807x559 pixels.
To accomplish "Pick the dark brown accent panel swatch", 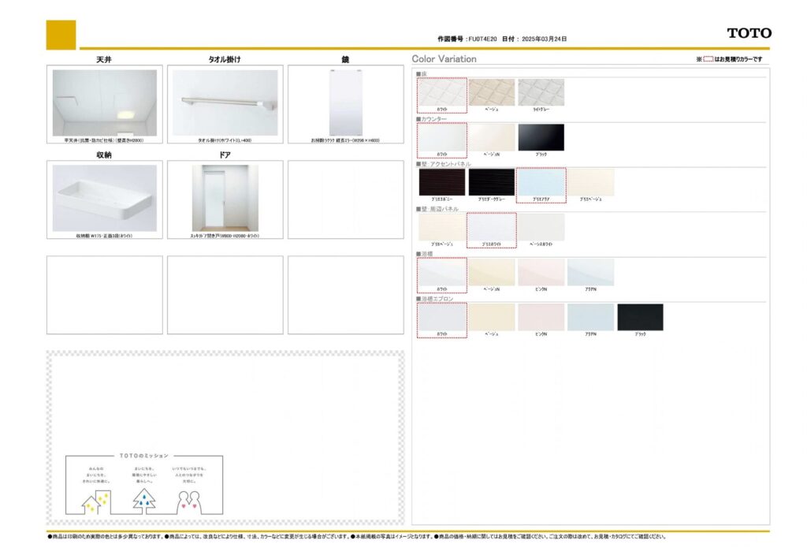I will click(x=442, y=182).
